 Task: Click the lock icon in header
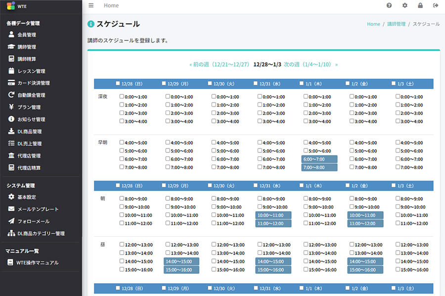coord(420,5)
